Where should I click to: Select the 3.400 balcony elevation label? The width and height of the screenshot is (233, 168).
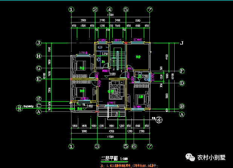point(89,106)
